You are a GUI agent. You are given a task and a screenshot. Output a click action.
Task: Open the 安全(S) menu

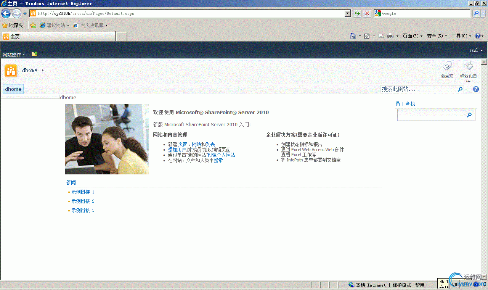tap(437, 36)
